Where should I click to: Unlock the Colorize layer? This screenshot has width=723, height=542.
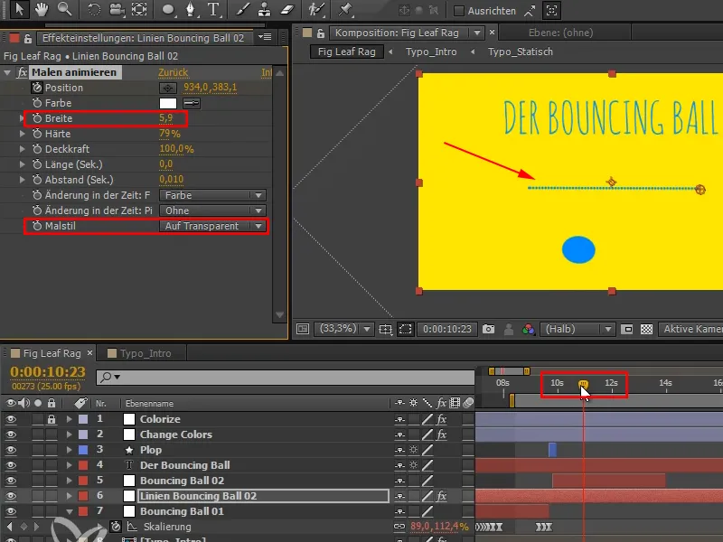(52, 419)
